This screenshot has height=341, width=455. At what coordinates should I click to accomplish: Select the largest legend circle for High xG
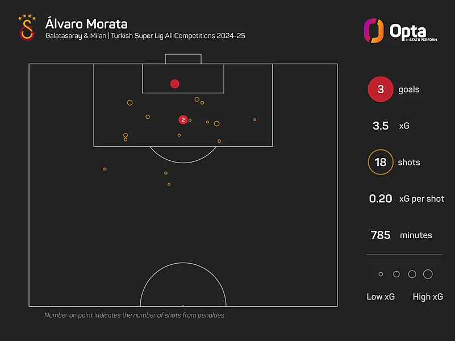click(x=428, y=275)
